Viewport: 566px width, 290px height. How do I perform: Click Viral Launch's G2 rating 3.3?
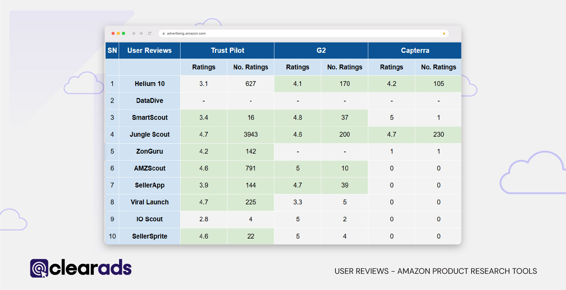coord(297,202)
